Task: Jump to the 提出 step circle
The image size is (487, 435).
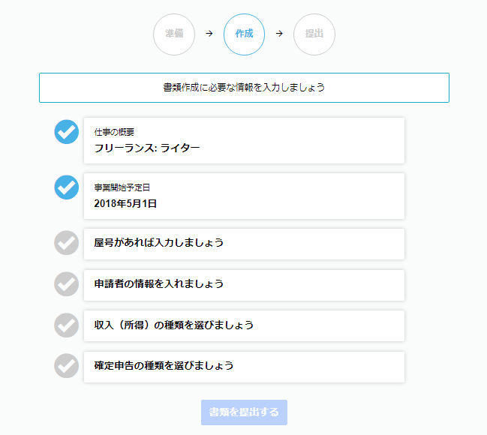Action: click(314, 34)
